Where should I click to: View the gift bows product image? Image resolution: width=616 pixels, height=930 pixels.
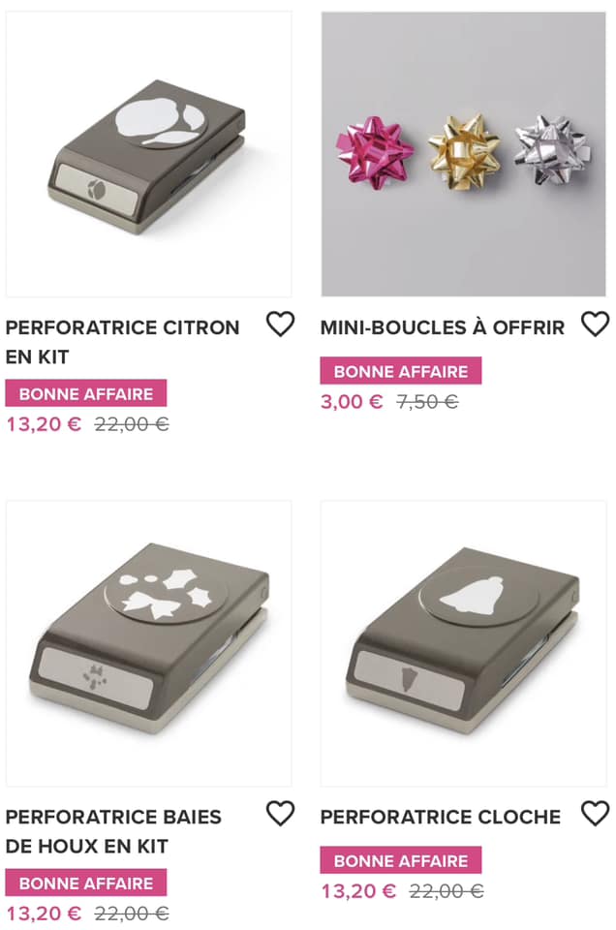click(464, 155)
